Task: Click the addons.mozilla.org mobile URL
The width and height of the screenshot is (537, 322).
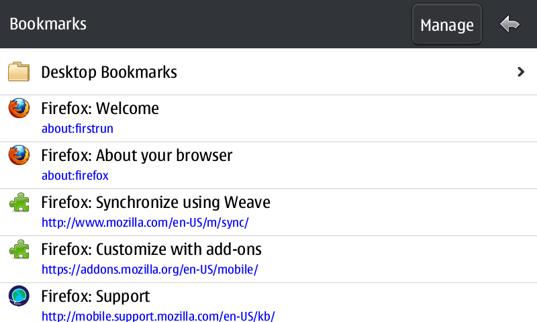Action: pos(150,270)
